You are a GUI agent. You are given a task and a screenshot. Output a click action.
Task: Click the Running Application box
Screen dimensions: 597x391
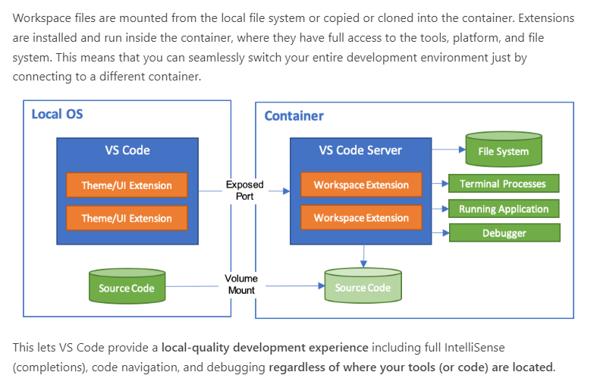point(504,209)
